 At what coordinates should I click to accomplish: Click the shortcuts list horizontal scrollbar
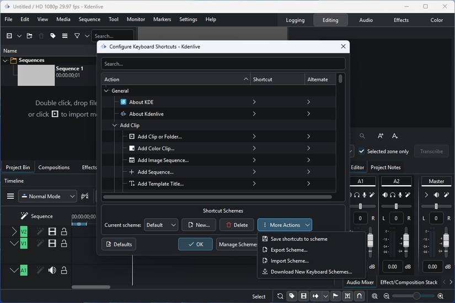217,197
